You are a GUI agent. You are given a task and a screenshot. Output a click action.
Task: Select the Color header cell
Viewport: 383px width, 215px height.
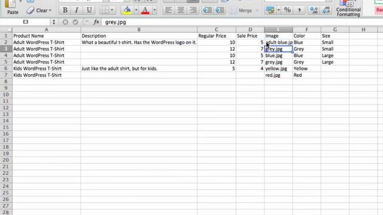[306, 36]
